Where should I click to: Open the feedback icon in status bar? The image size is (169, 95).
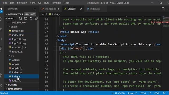click(164, 93)
